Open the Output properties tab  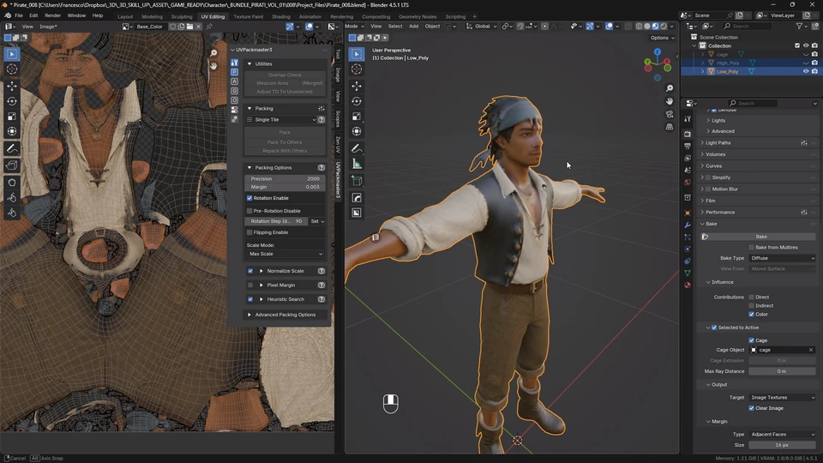pyautogui.click(x=688, y=146)
